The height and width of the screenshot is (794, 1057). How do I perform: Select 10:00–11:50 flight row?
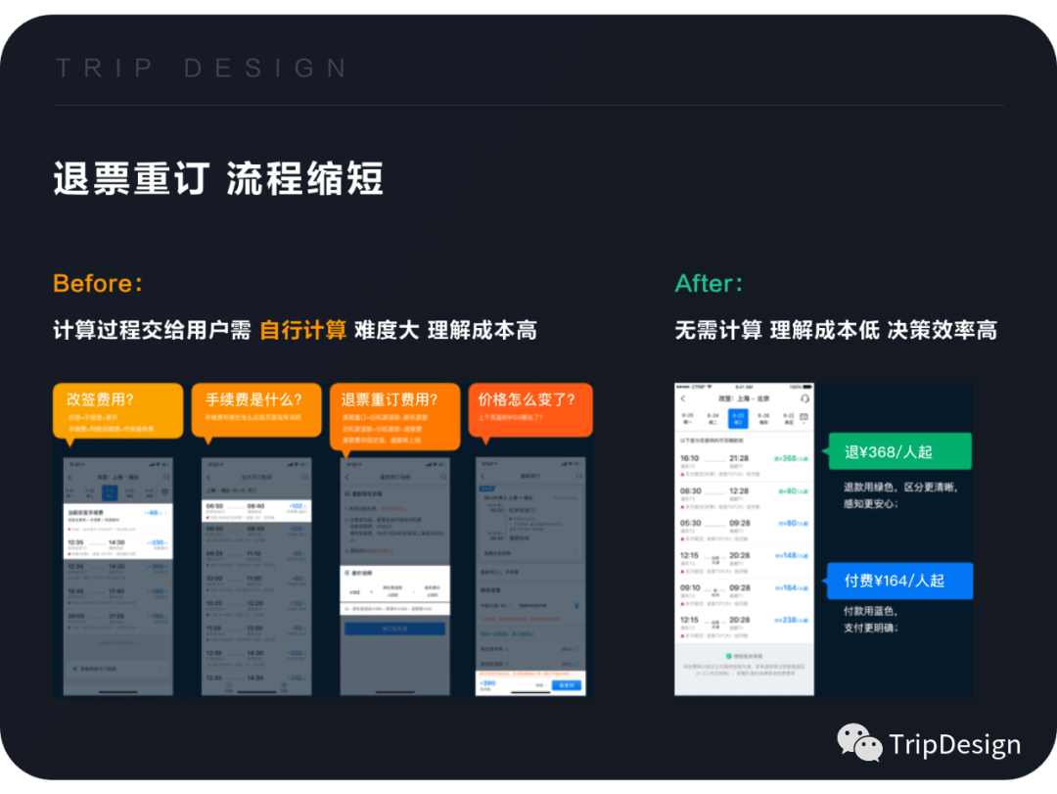256,582
